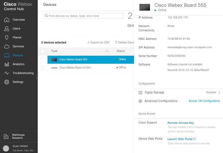
Task: Select Devices in the sidebar
Action: point(18,55)
